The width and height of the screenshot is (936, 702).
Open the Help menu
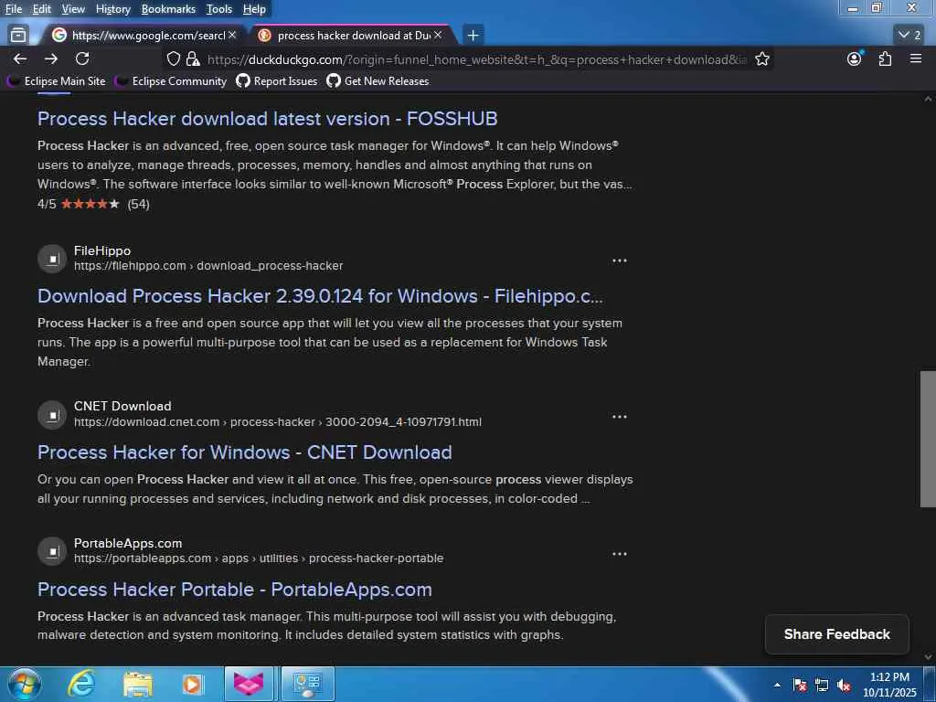(x=254, y=9)
